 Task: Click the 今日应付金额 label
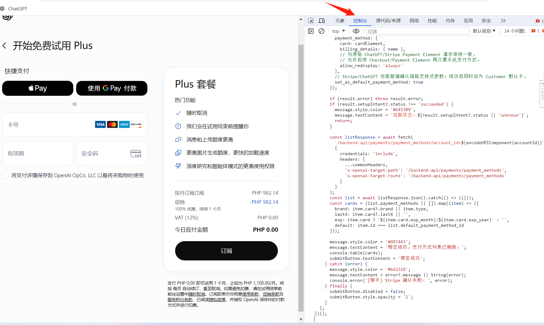click(x=191, y=230)
